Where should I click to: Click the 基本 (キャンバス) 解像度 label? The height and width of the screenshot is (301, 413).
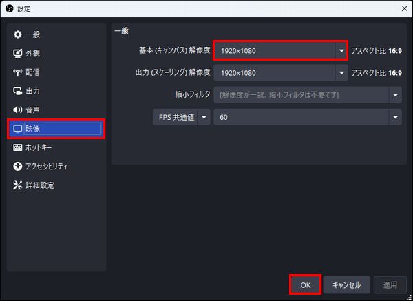(175, 50)
